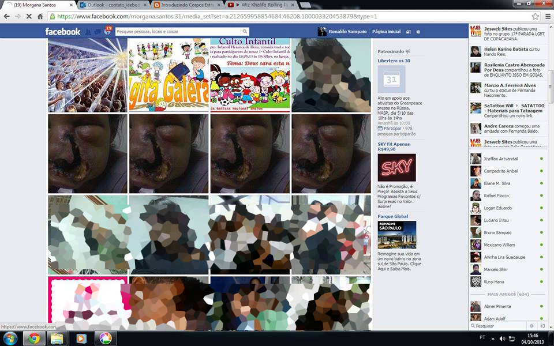This screenshot has height=346, width=554.
Task: Click the browser home icon
Action: (x=40, y=17)
